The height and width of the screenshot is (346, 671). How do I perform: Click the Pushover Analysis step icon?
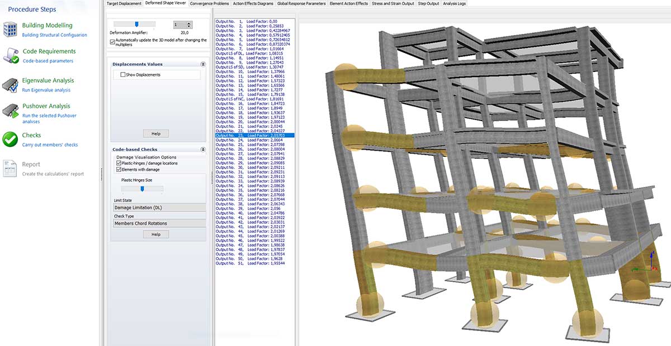point(11,110)
